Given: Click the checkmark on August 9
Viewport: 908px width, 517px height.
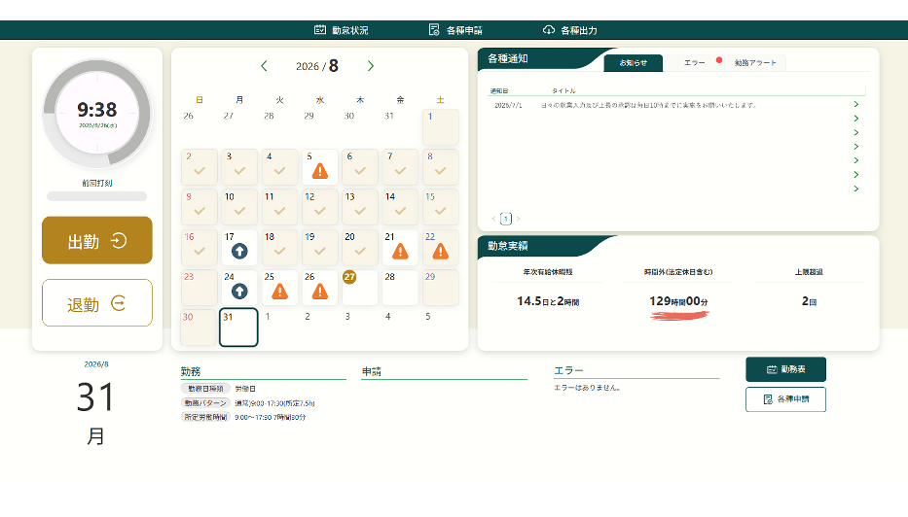Looking at the screenshot, I should (200, 211).
